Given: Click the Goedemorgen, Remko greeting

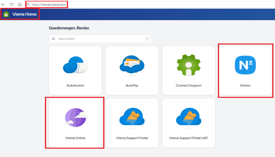Looking at the screenshot, I should (69, 28).
